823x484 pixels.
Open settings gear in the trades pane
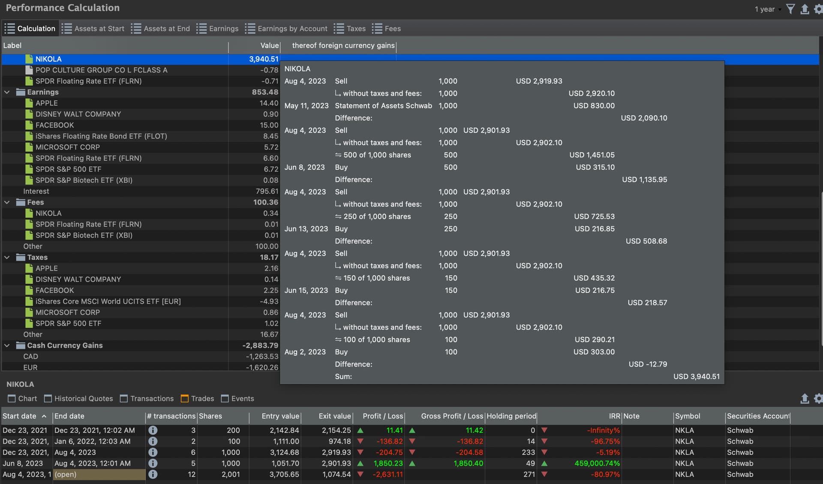pyautogui.click(x=818, y=399)
